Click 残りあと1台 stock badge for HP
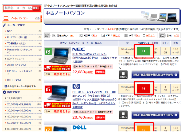This screenshot has width=183, height=134. 57,111
